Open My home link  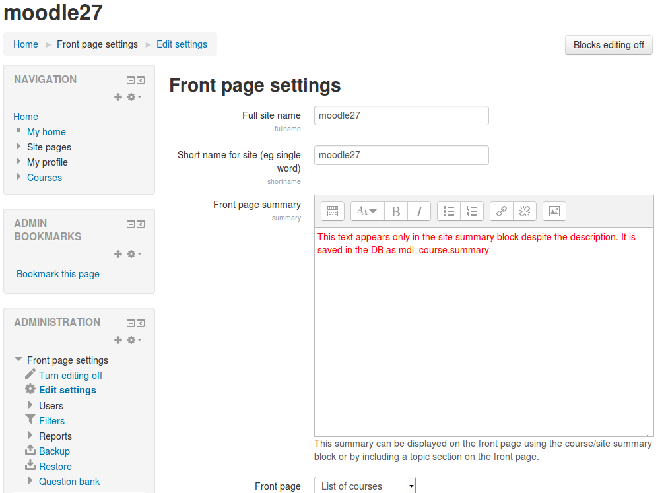pyautogui.click(x=46, y=132)
